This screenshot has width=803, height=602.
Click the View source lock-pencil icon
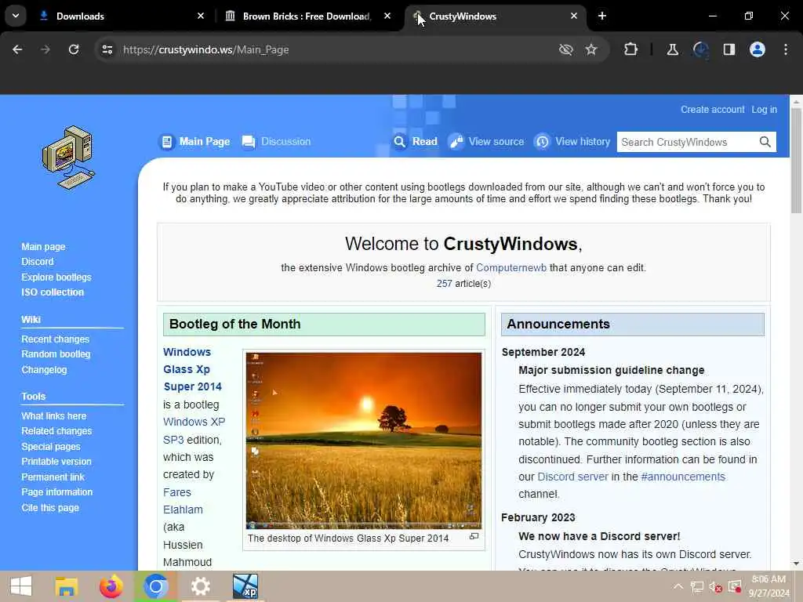pos(456,142)
